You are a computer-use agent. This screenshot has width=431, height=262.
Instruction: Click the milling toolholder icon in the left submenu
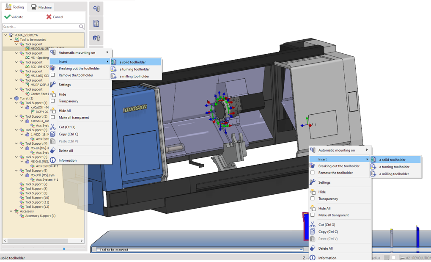(114, 76)
